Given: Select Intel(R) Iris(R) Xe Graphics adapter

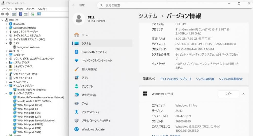Looking at the screenshot, I should [x=31, y=90].
